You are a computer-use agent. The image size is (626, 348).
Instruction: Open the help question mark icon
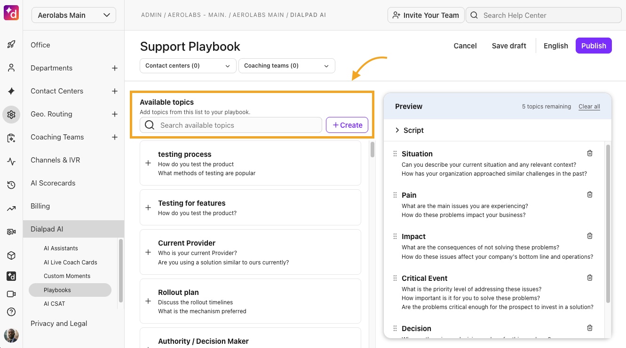11,312
